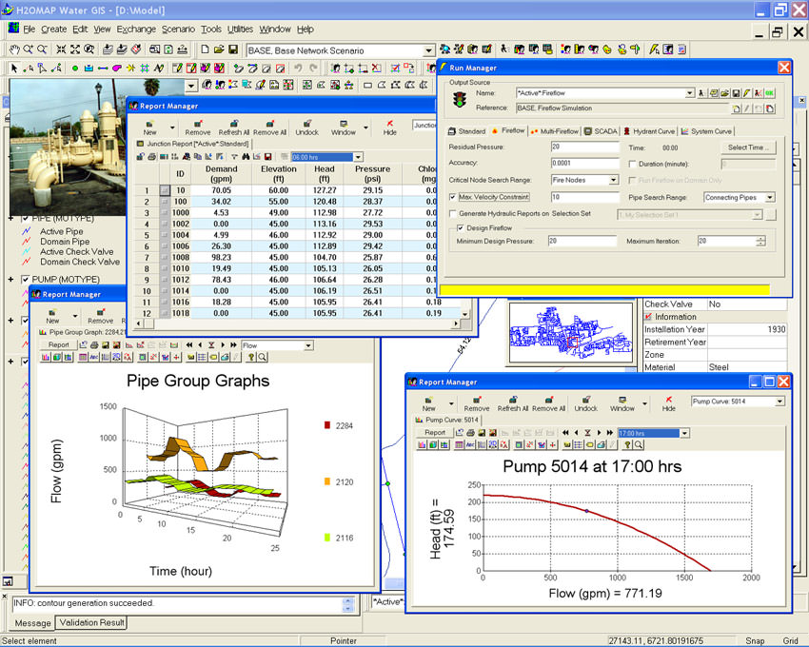Click fast-forward icon in Pump Curve toolbar
The width and height of the screenshot is (809, 647).
(x=610, y=432)
